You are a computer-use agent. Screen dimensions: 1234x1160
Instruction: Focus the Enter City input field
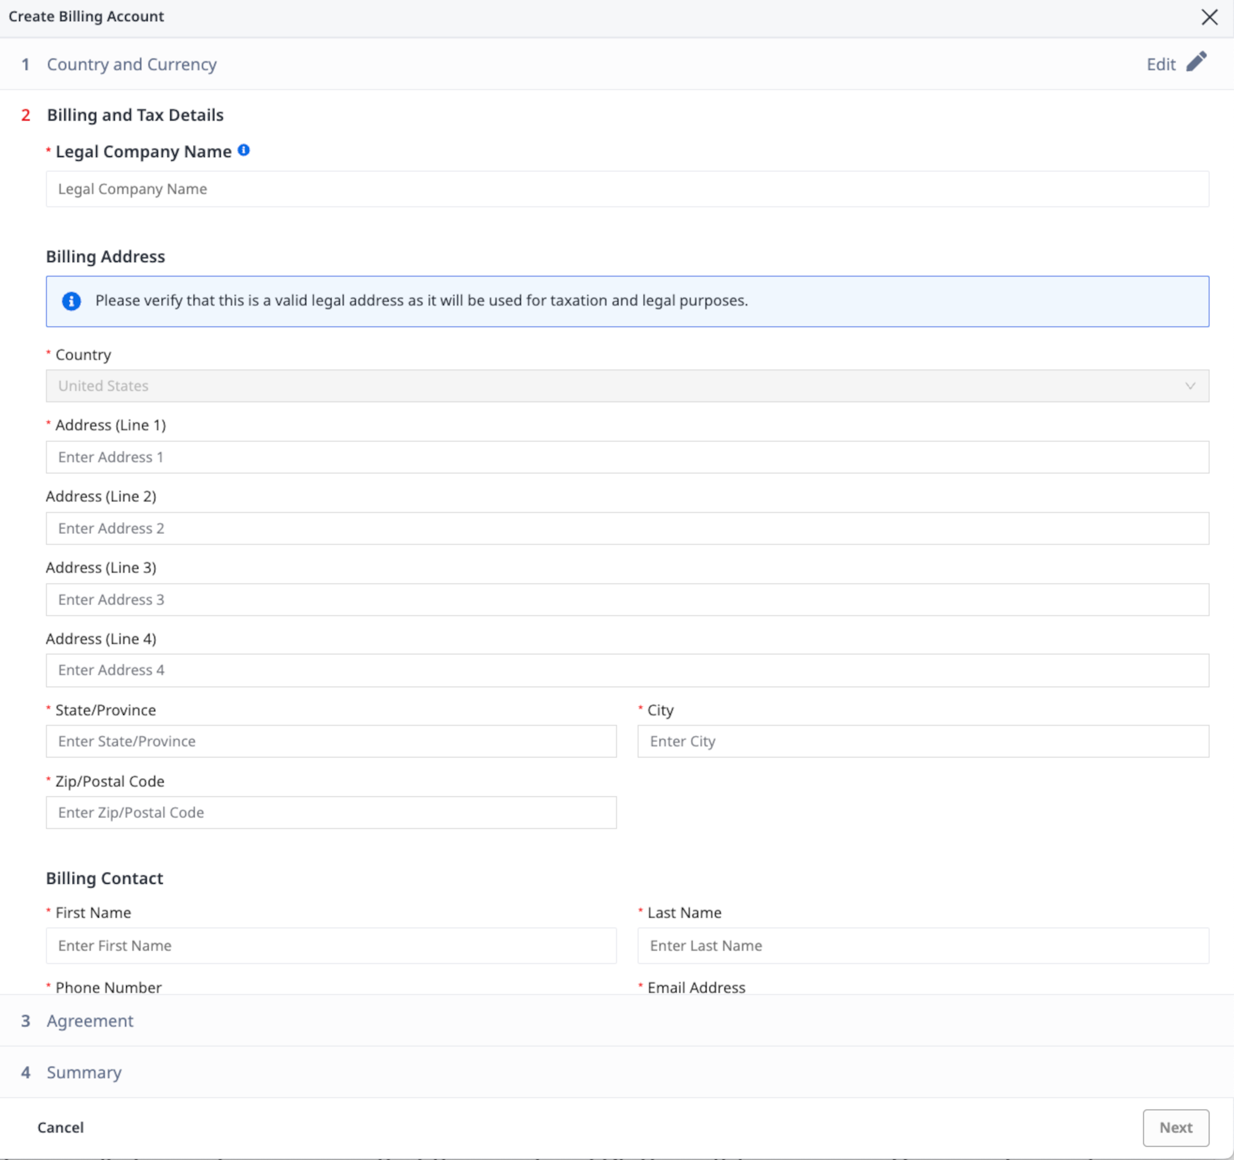point(923,742)
